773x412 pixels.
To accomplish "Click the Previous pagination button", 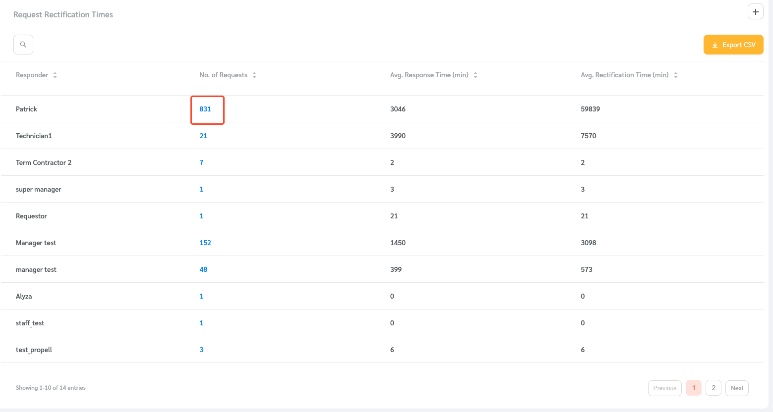I will (x=664, y=388).
